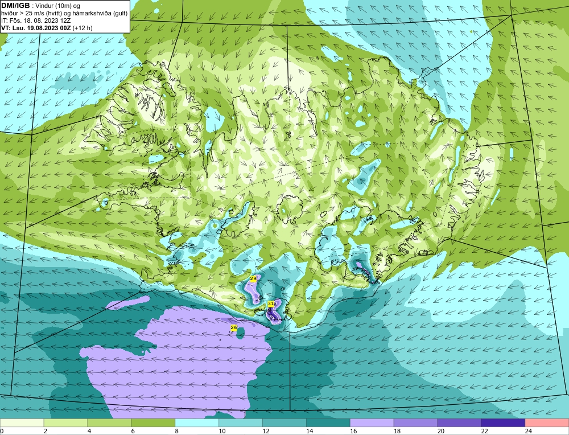The width and height of the screenshot is (569, 435).
Task: Click the 12–14 m/s teal legend swatch
Action: 284,423
